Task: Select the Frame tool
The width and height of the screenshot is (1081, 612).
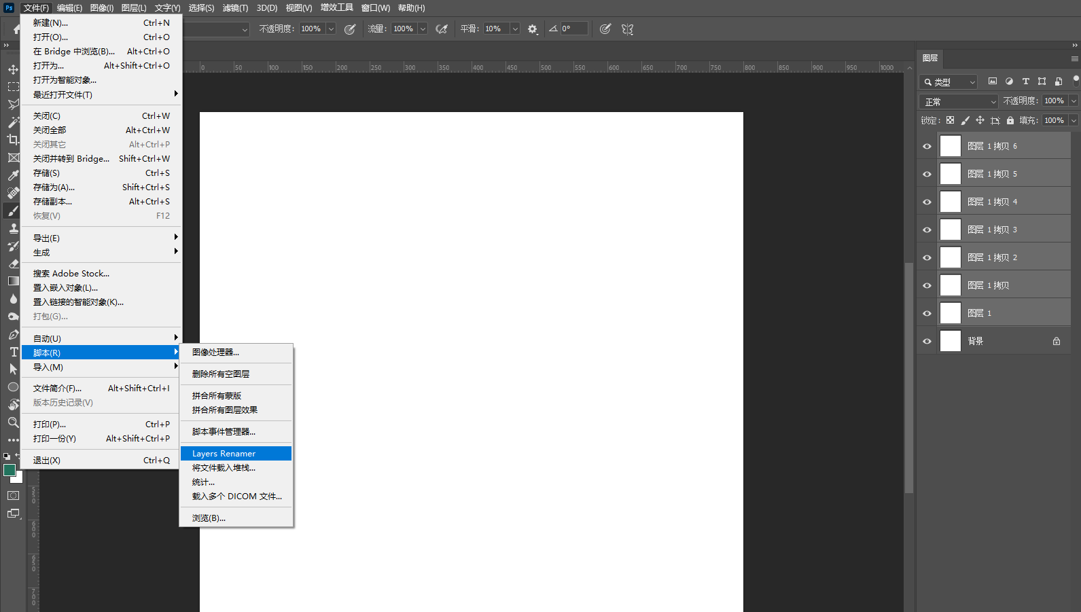Action: pyautogui.click(x=13, y=158)
